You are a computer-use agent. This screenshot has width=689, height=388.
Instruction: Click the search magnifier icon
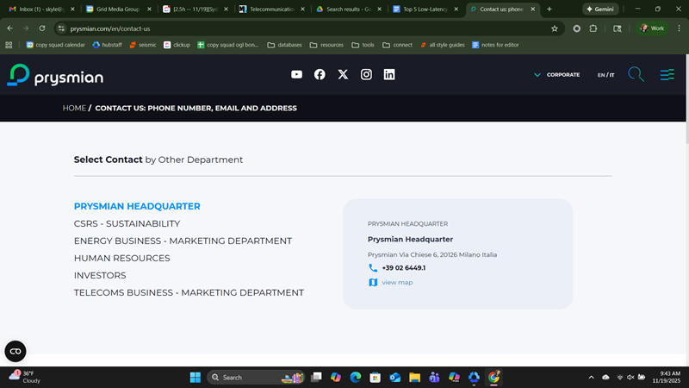click(636, 75)
